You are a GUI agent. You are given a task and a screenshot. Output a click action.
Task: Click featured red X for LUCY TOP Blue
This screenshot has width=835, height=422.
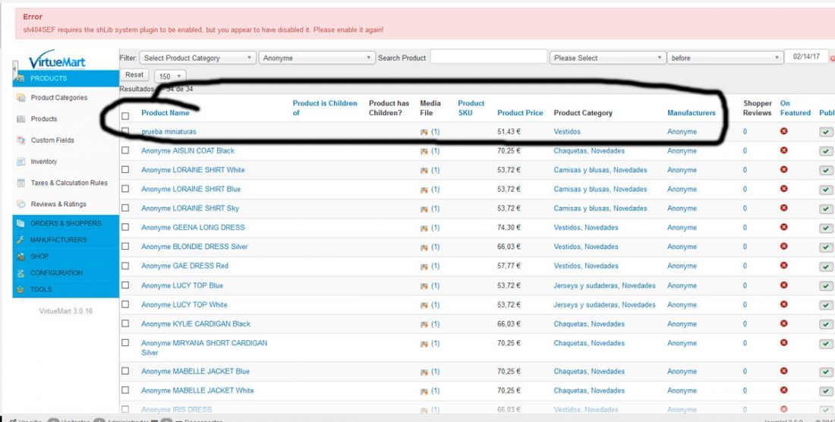(x=783, y=285)
